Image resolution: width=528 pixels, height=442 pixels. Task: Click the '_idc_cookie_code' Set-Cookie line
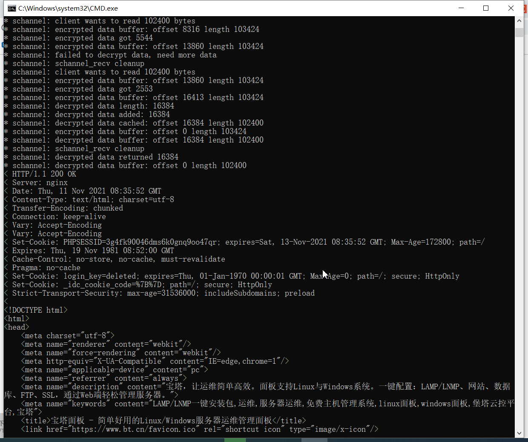point(138,285)
